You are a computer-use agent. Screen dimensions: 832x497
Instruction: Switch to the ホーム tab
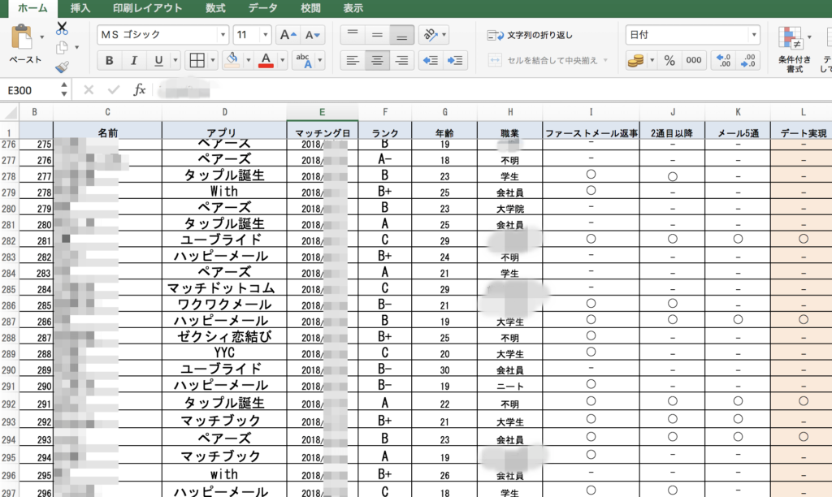pos(32,8)
